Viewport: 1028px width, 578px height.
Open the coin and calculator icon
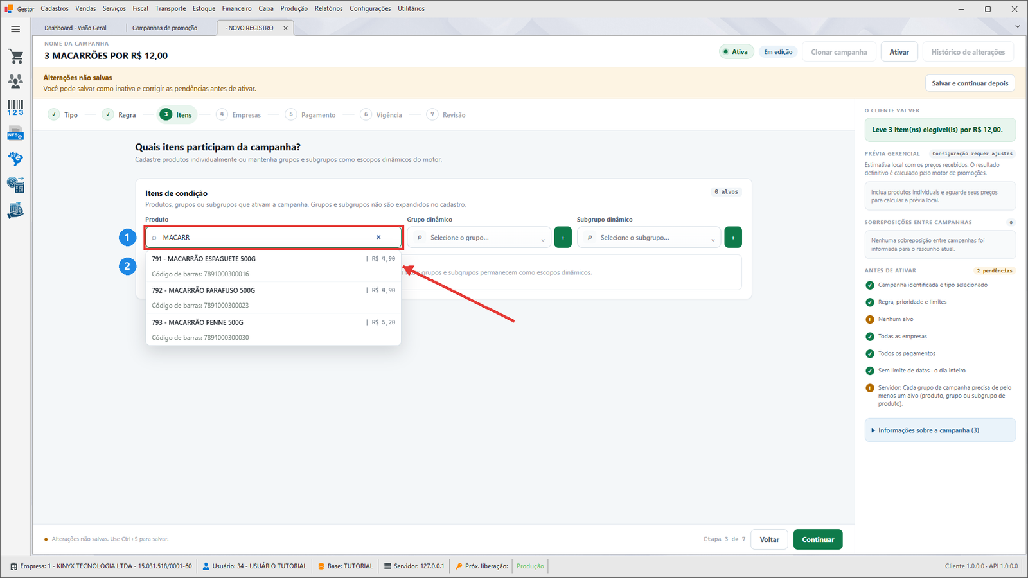click(15, 185)
